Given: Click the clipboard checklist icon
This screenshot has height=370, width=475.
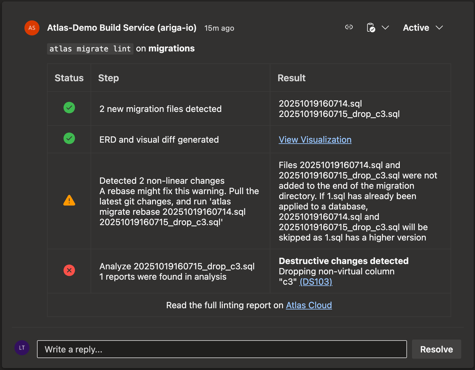Looking at the screenshot, I should pos(371,28).
